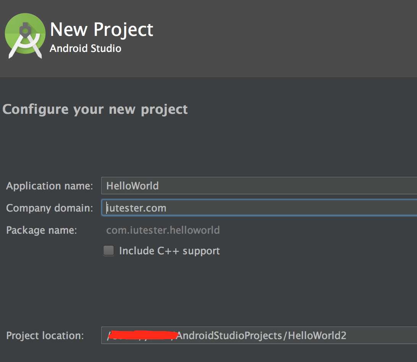Click inside the Company domain iutester.com field
Viewport: 417px width, 362px height.
click(259, 208)
